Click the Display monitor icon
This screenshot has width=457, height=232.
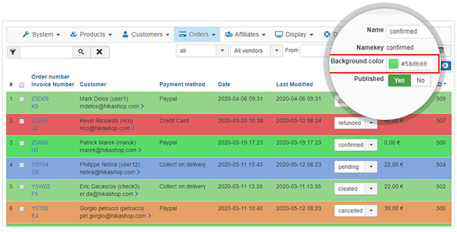[x=279, y=34]
